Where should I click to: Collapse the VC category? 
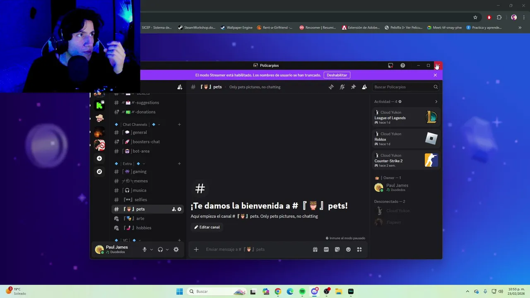tap(128, 240)
